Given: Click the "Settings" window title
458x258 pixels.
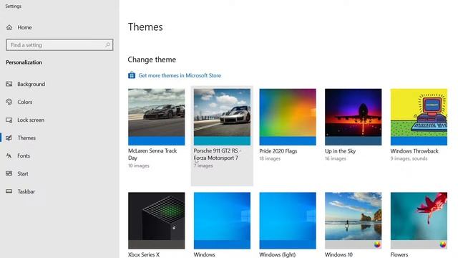Looking at the screenshot, I should 13,6.
